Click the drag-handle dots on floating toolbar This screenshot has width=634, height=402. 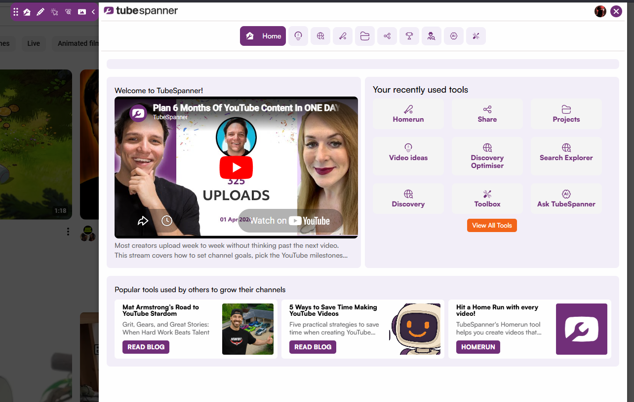click(x=16, y=12)
